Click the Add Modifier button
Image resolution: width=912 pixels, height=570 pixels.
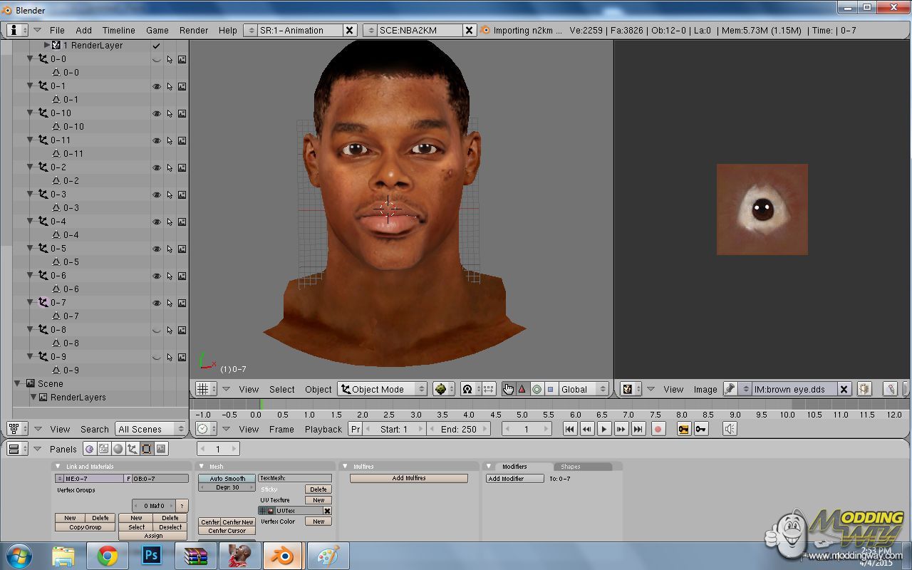[514, 479]
